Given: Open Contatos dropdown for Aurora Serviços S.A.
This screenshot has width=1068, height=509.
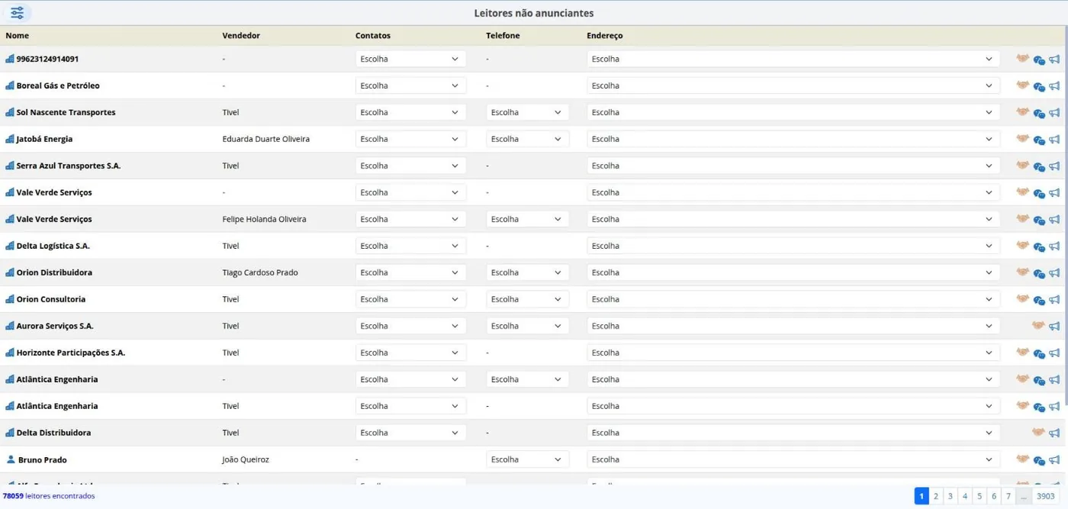Looking at the screenshot, I should (x=410, y=326).
